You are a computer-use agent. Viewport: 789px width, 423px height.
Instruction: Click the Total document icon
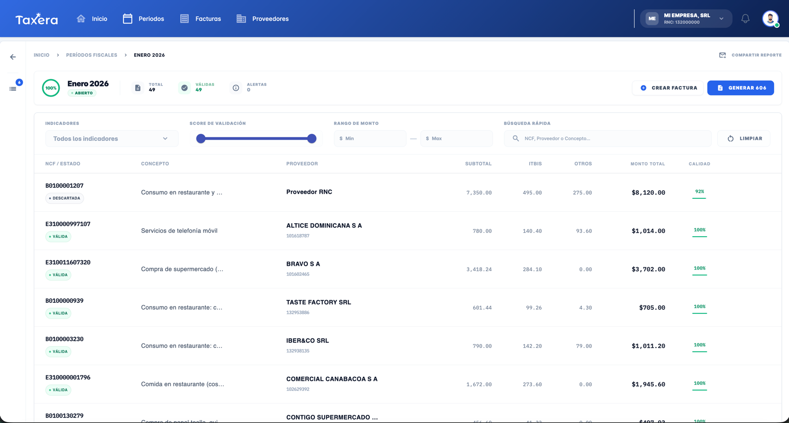pos(138,88)
